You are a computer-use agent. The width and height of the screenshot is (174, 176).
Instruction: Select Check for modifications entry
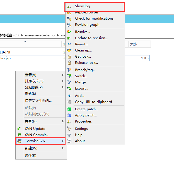[x=95, y=18]
